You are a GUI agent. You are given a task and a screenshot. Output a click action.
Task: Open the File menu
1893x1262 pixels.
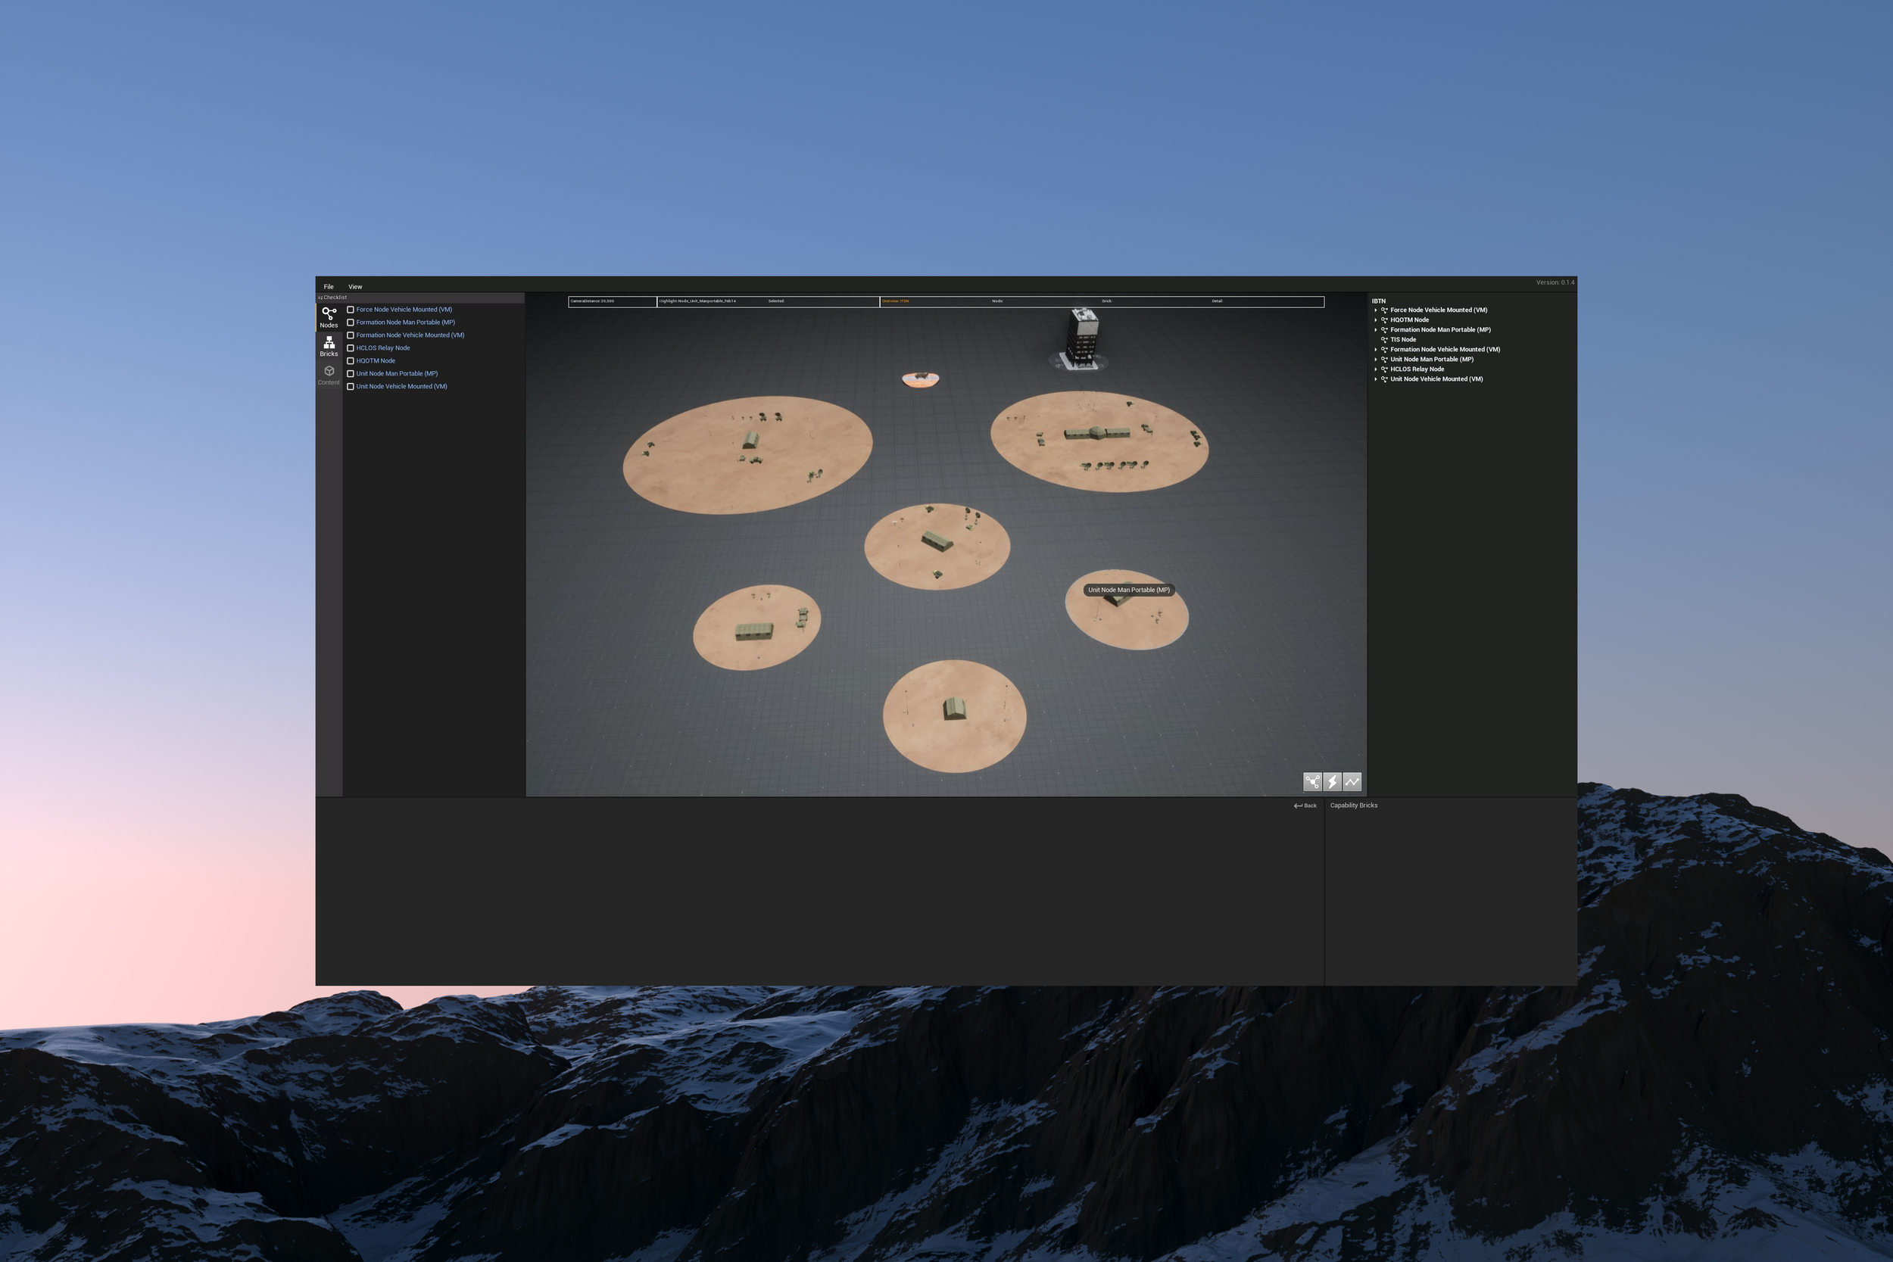pos(329,286)
